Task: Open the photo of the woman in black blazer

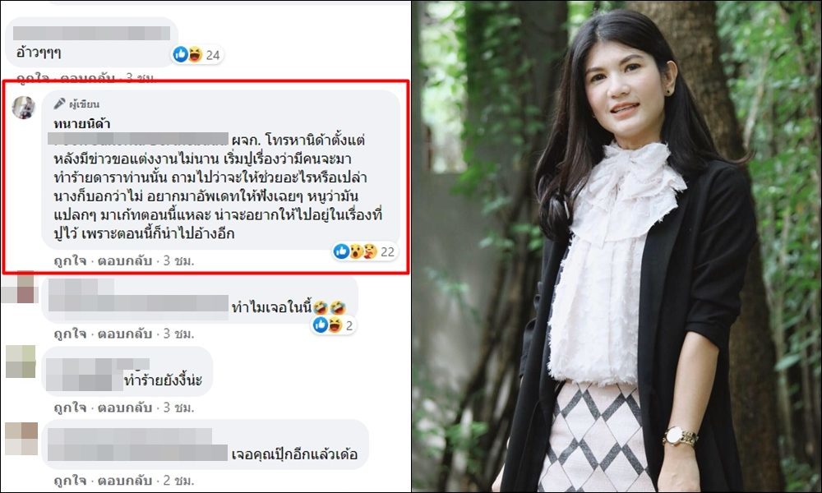Action: pos(616,246)
